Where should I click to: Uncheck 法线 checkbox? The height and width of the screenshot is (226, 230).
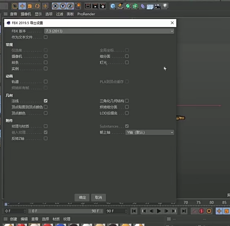tap(46, 101)
